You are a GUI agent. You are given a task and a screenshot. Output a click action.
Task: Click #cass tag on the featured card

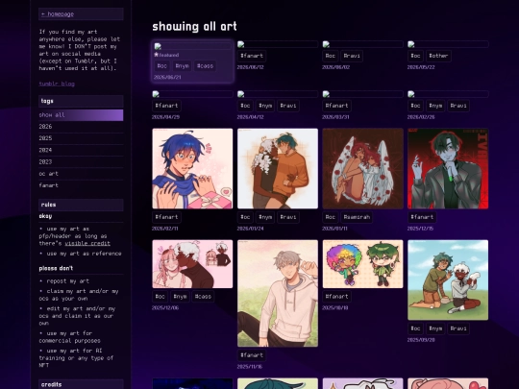pyautogui.click(x=205, y=66)
